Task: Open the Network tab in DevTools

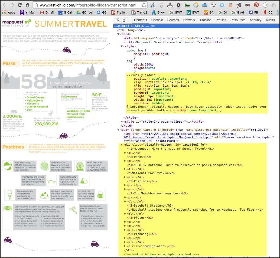Action: click(x=189, y=20)
